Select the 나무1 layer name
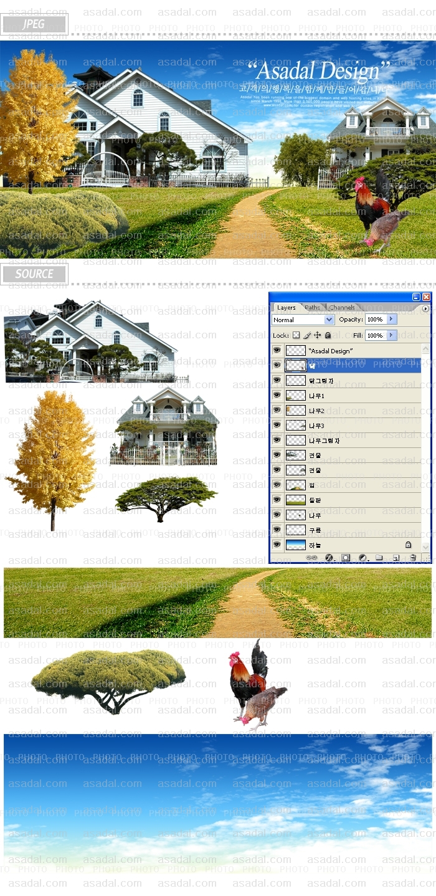Image resolution: width=436 pixels, height=896 pixels. pyautogui.click(x=316, y=396)
